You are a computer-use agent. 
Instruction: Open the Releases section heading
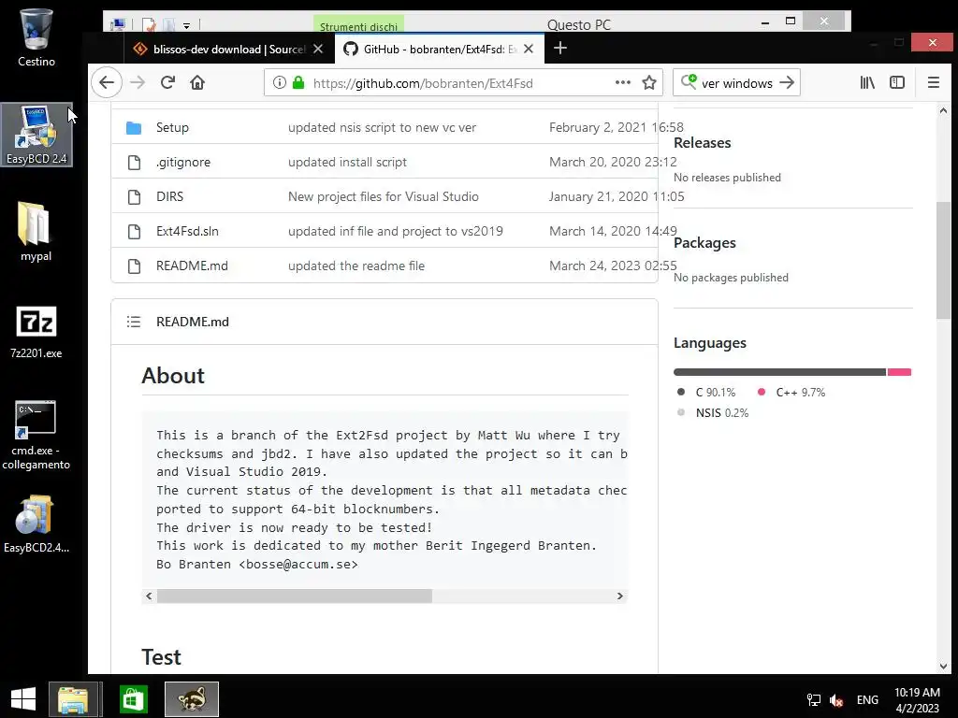[x=702, y=143]
